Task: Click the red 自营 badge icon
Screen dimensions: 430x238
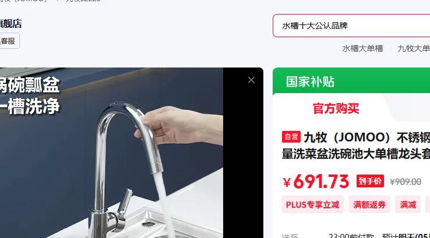Action: tap(291, 137)
